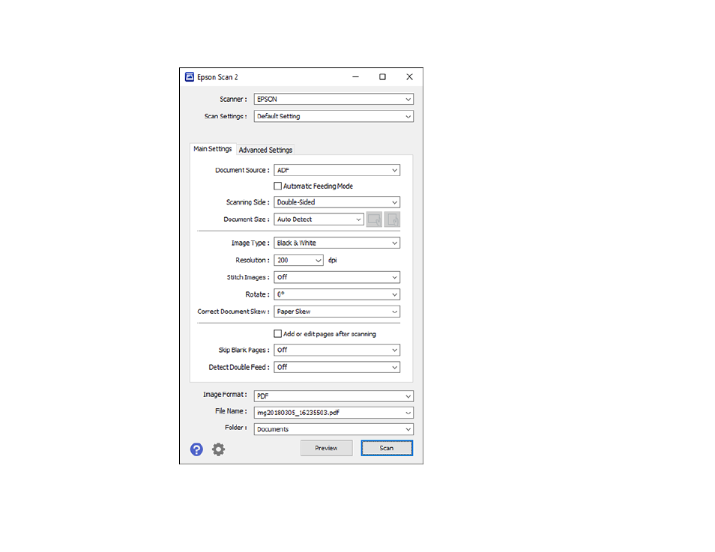Viewport: 715px width, 552px height.
Task: Close the Epson Scan 2 window
Action: [409, 77]
